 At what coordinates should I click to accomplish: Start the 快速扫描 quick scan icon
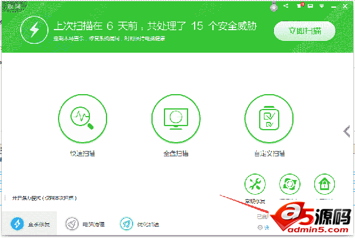click(x=83, y=118)
